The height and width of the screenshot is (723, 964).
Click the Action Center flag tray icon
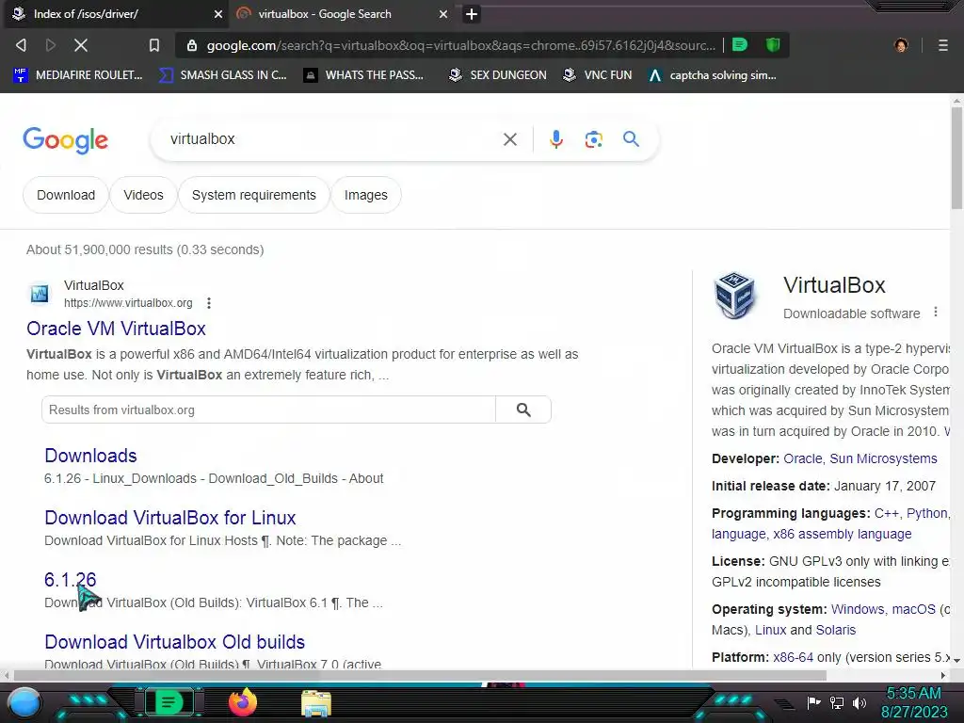click(813, 702)
